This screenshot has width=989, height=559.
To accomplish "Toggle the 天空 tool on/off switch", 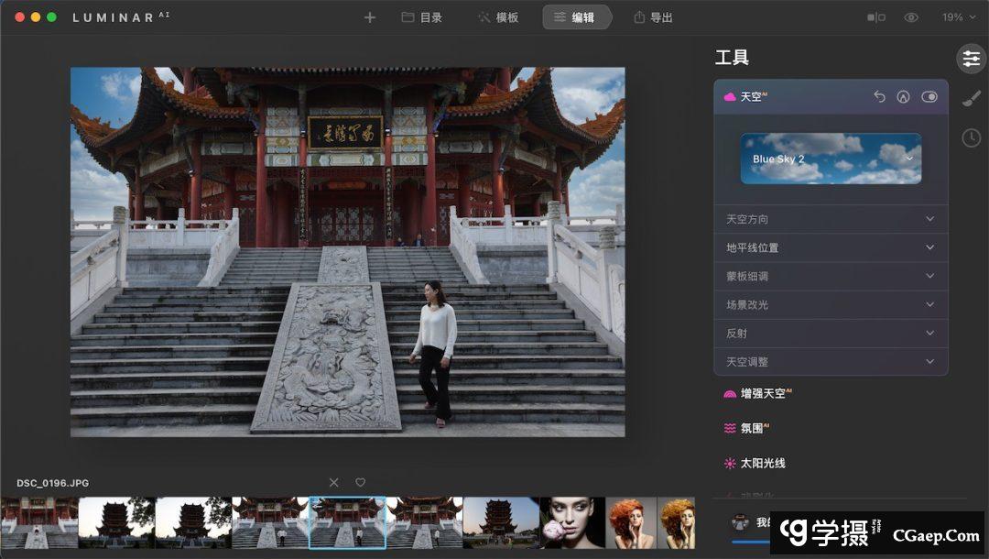I will pos(929,96).
